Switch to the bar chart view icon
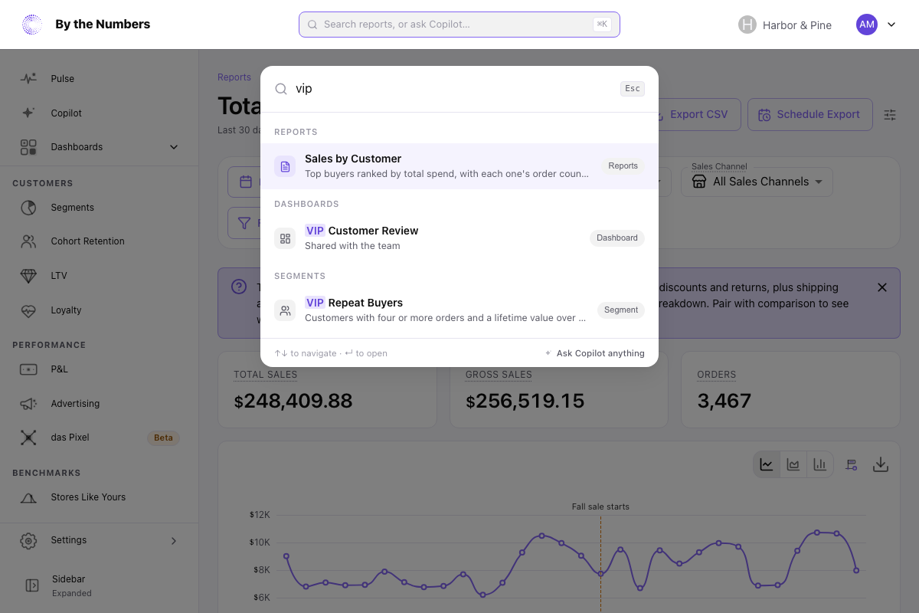This screenshot has width=919, height=613. click(x=819, y=464)
